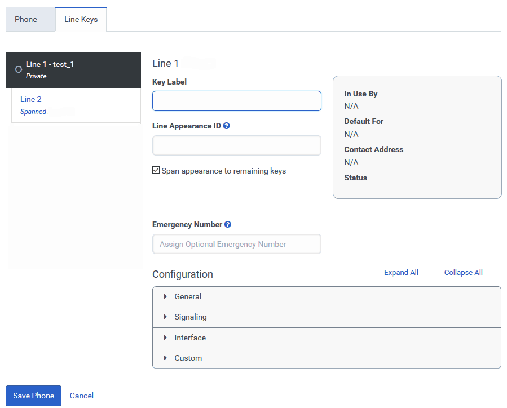Switch to the Phone tab
The height and width of the screenshot is (408, 507).
tap(25, 19)
